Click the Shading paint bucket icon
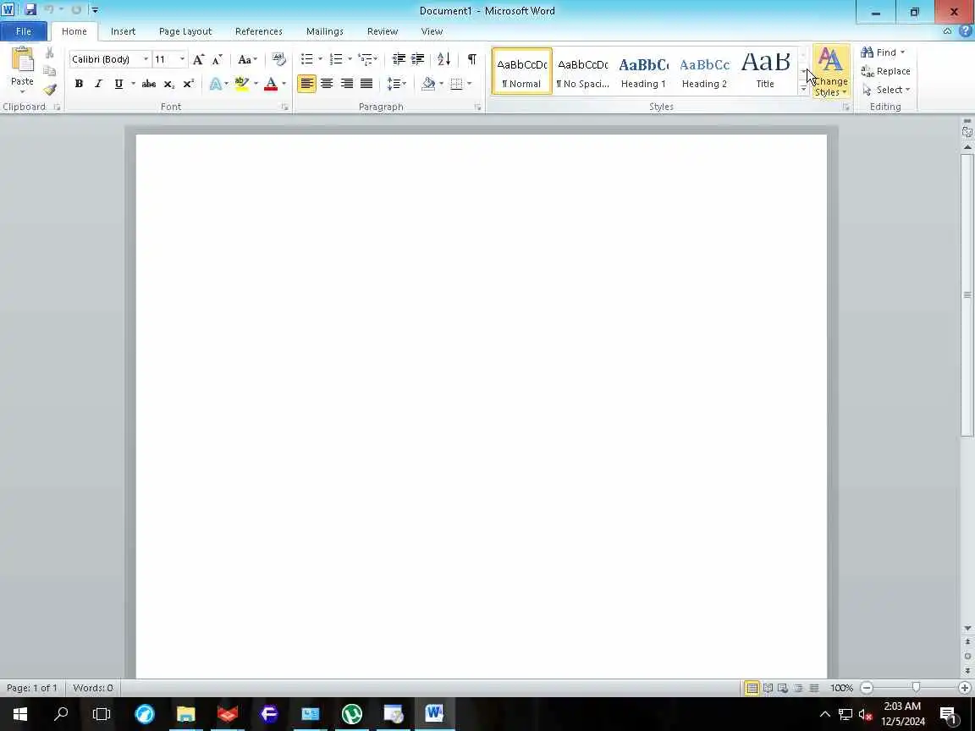 (427, 83)
